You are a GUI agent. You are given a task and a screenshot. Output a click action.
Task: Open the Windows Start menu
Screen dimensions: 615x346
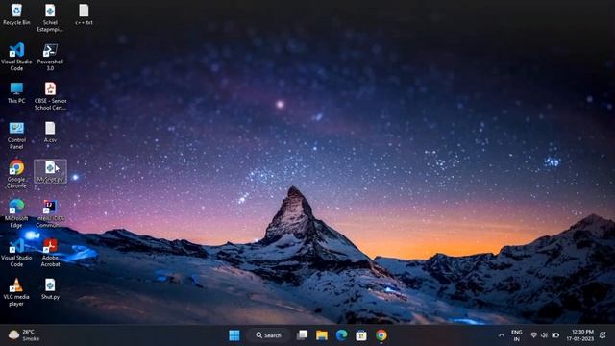tap(234, 335)
